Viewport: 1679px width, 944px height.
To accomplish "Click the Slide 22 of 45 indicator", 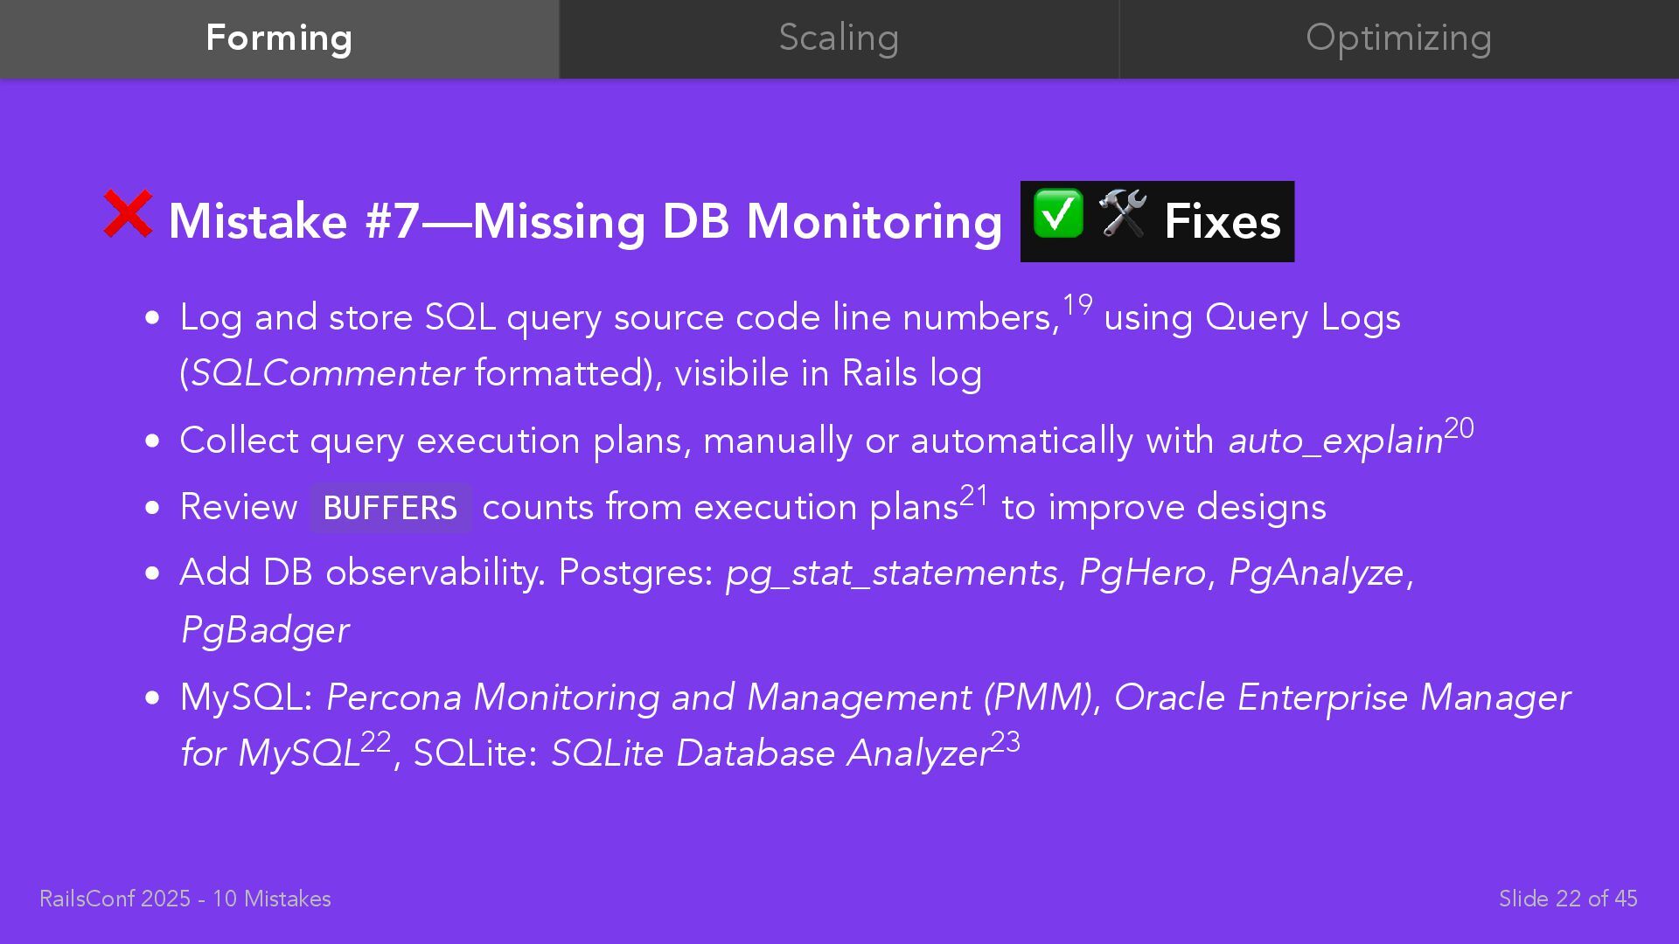I will pos(1568,899).
